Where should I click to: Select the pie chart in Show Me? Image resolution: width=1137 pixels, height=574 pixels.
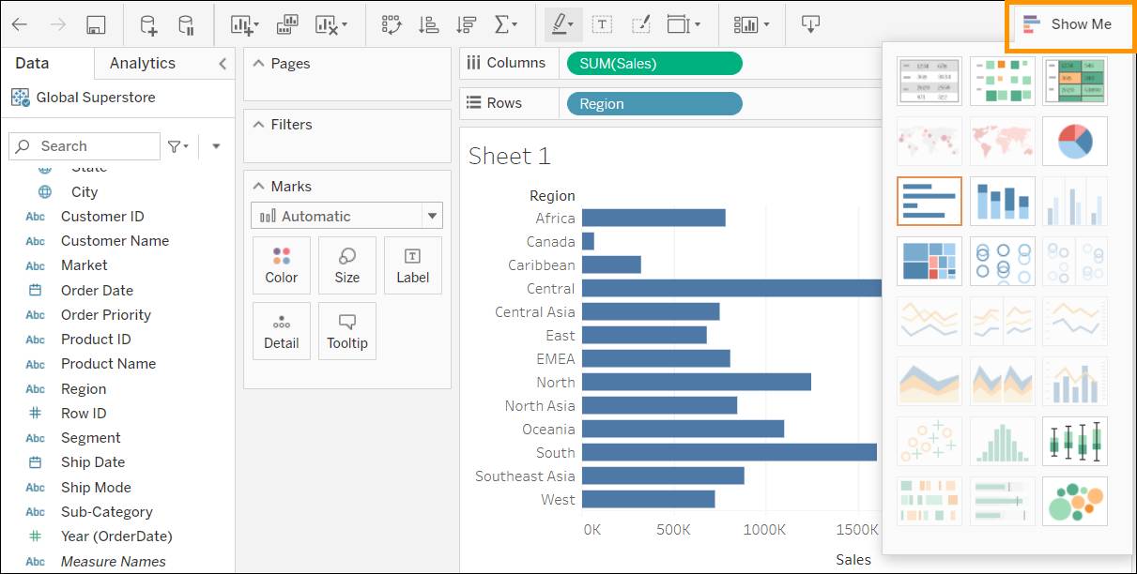pyautogui.click(x=1074, y=141)
